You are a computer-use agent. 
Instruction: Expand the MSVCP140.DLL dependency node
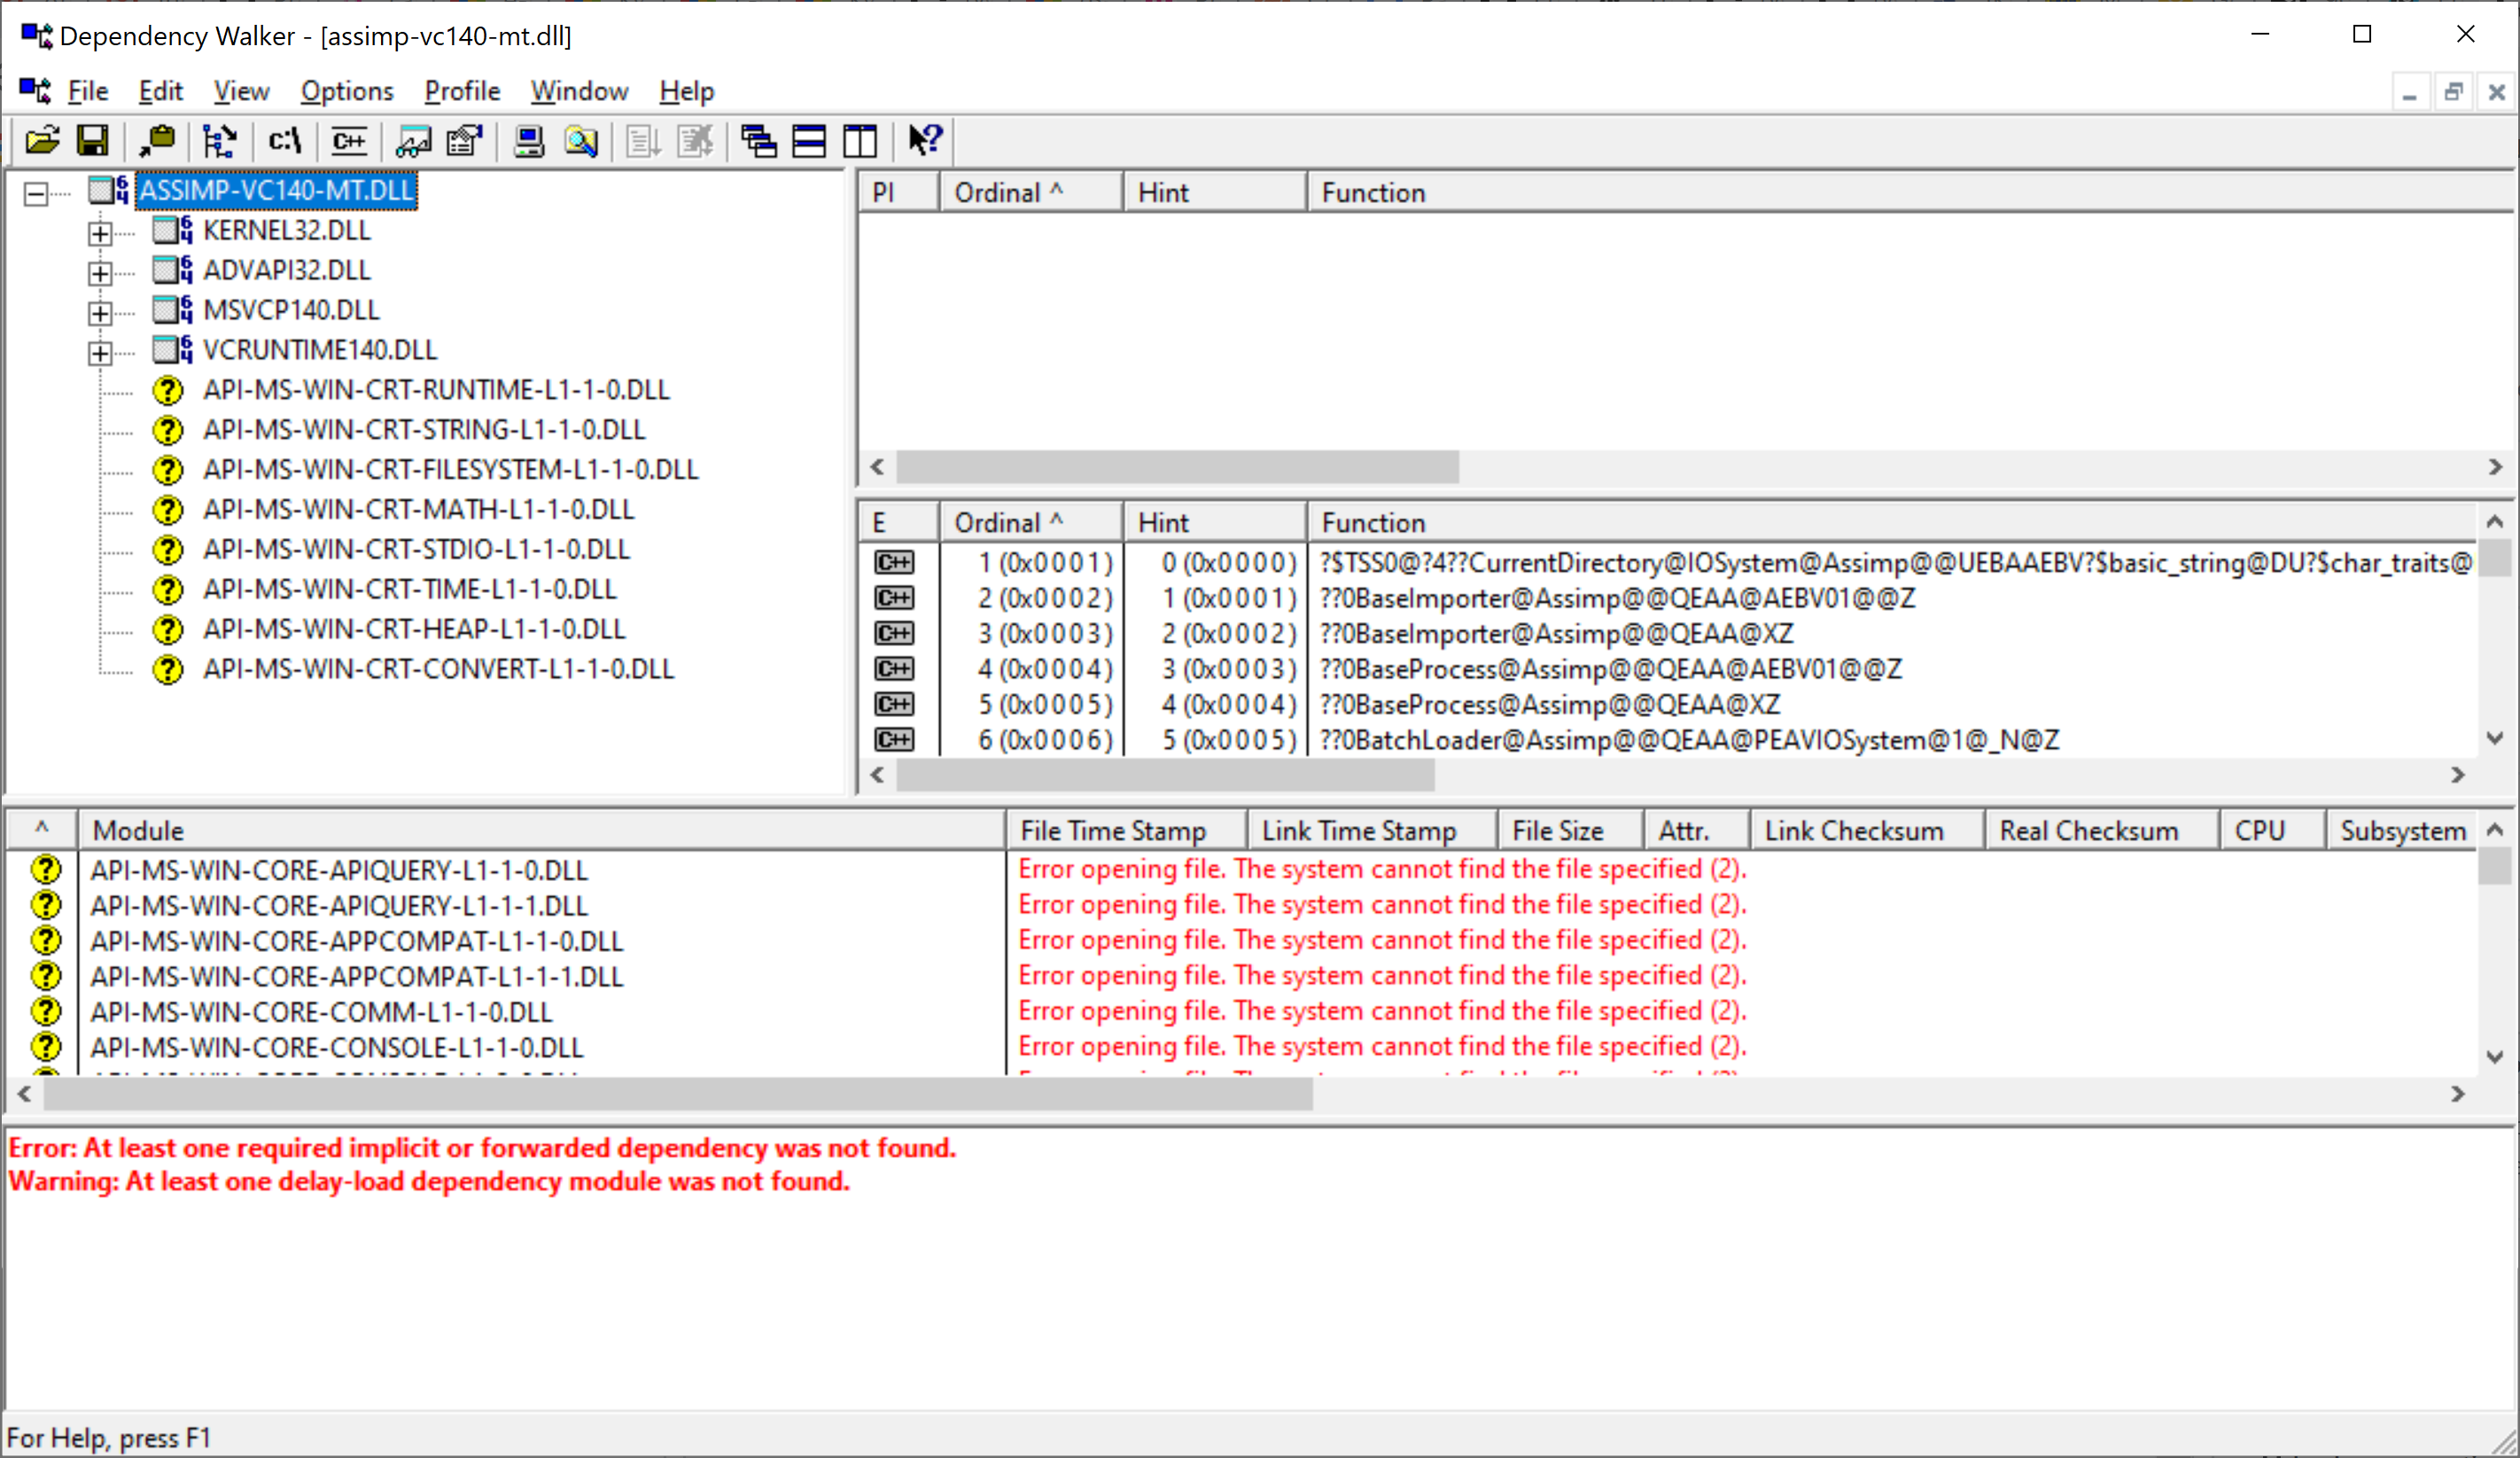[100, 312]
